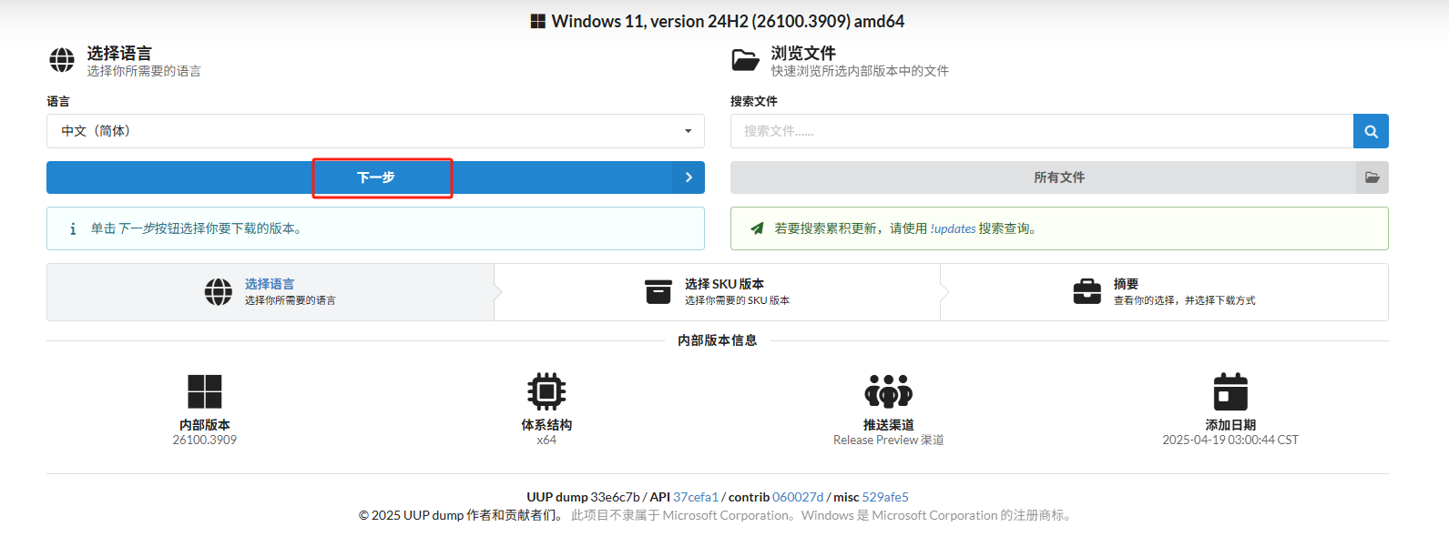Click the Release Preview 渠道 value
The width and height of the screenshot is (1449, 547).
click(889, 441)
